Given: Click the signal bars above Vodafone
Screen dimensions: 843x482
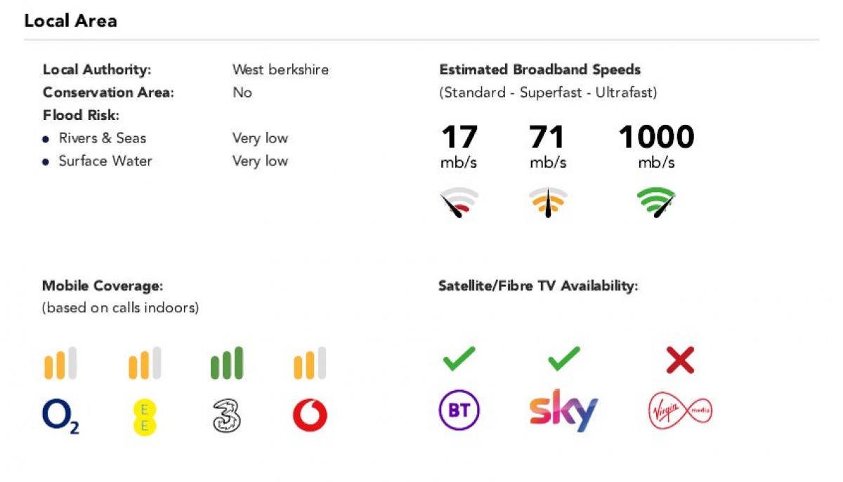Looking at the screenshot, I should point(310,363).
